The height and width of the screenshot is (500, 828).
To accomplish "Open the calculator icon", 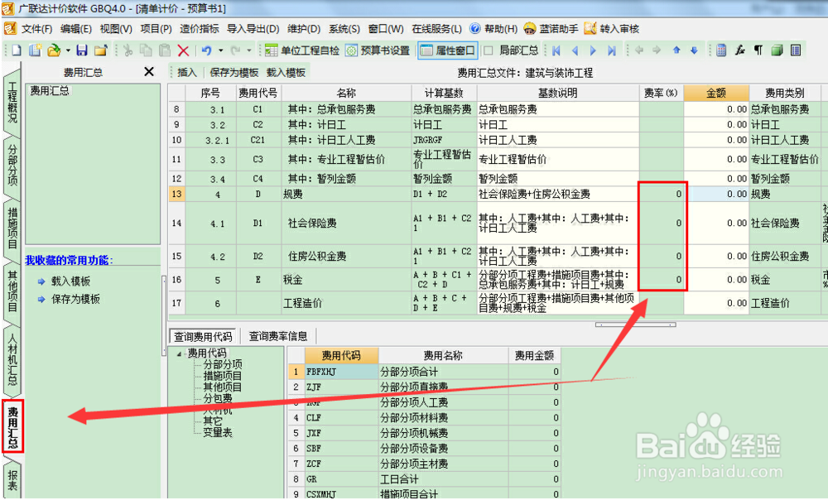I will (721, 50).
